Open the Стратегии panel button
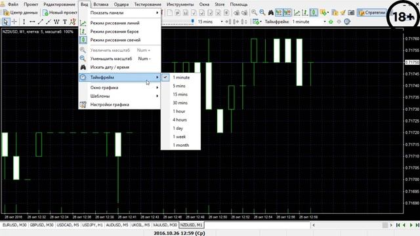 tap(372, 12)
